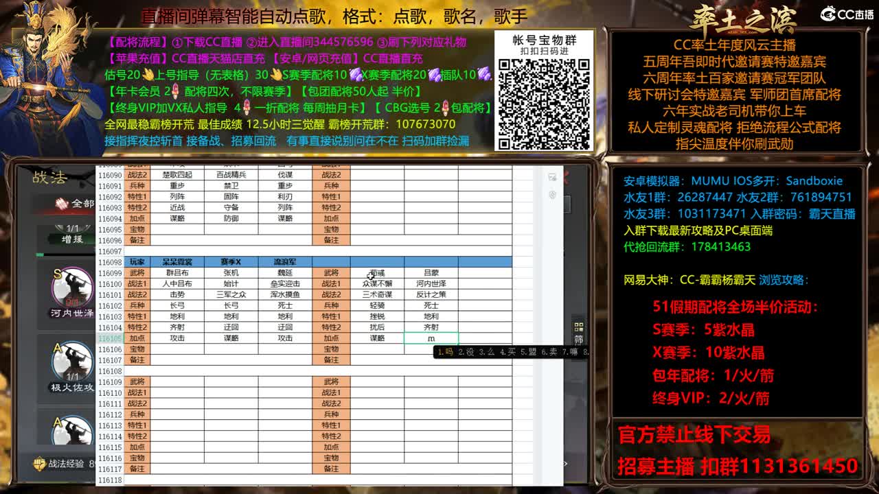This screenshot has height=494, width=879.
Task: Click the 流浪军 header cell
Action: (x=285, y=262)
